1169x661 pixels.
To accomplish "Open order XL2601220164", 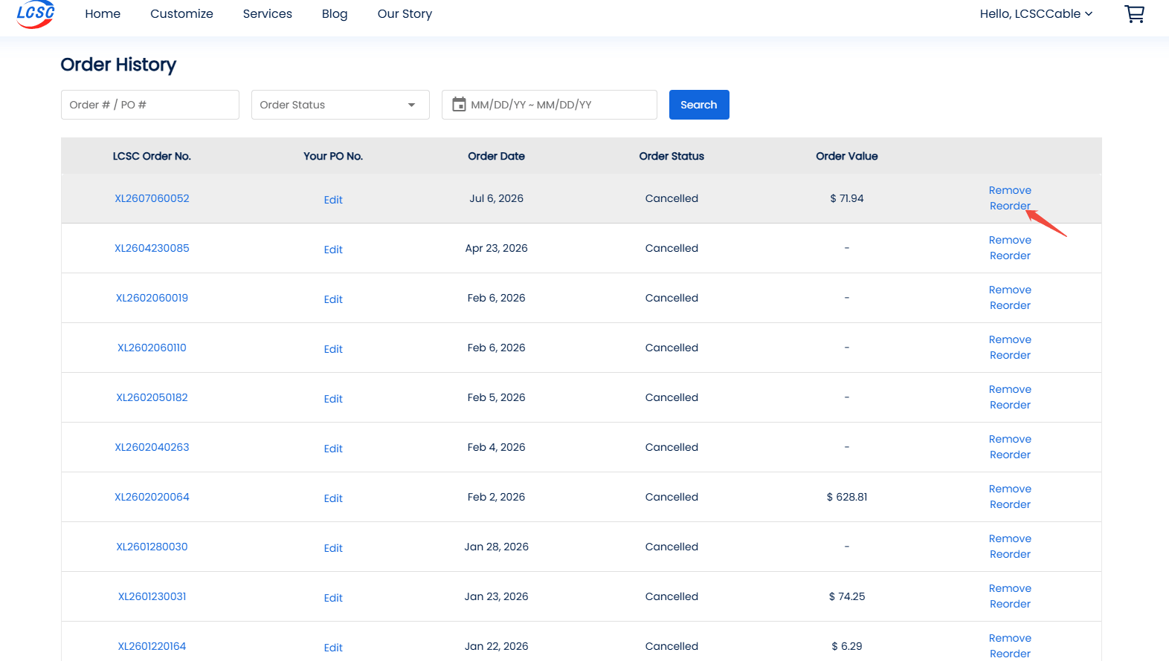I will pyautogui.click(x=152, y=646).
